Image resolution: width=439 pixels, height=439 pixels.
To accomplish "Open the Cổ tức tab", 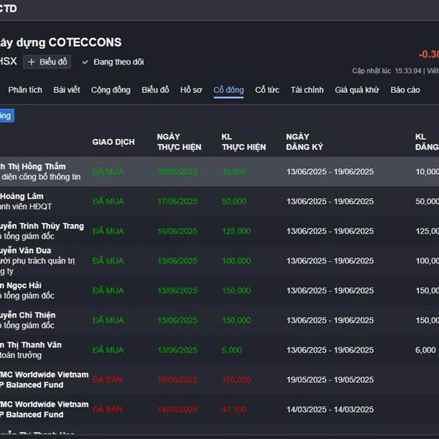I will point(267,90).
